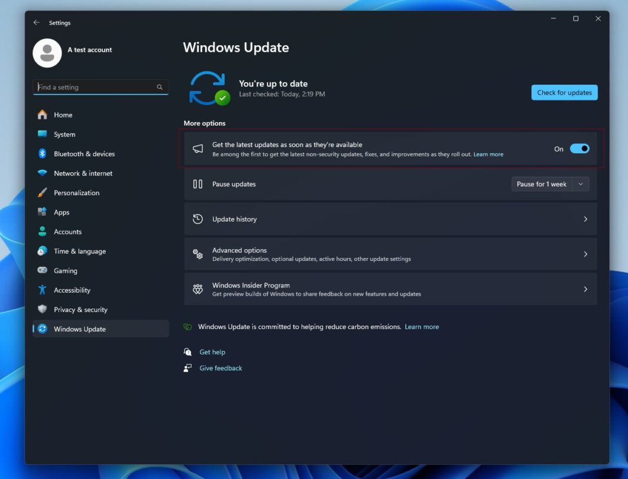Open Update history
The image size is (628, 479).
(390, 219)
